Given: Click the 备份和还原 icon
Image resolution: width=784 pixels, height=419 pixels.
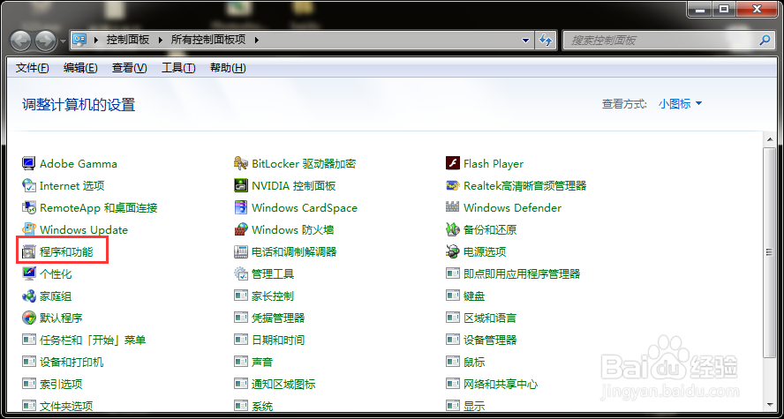Looking at the screenshot, I should coord(453,229).
